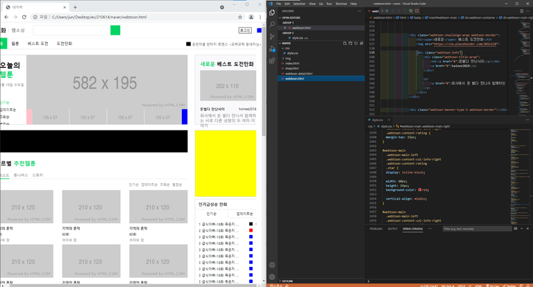Screen dimensions: 533x287
Task: Open webtoon-detail.html in the Explorer
Action: (x=298, y=73)
